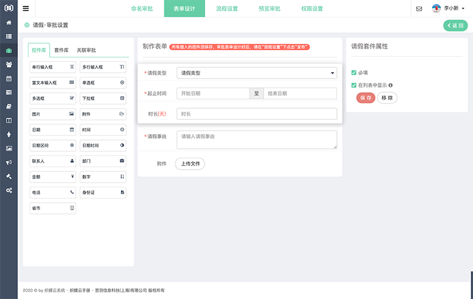Click info icon next to 在列表中显示
Image resolution: width=473 pixels, height=299 pixels.
pos(390,85)
